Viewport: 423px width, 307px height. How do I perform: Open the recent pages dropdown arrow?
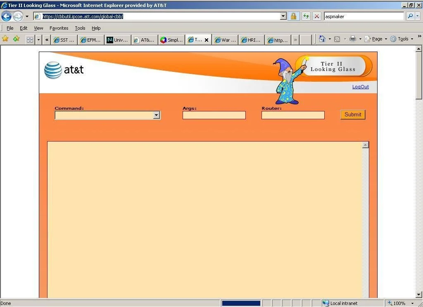coord(27,17)
